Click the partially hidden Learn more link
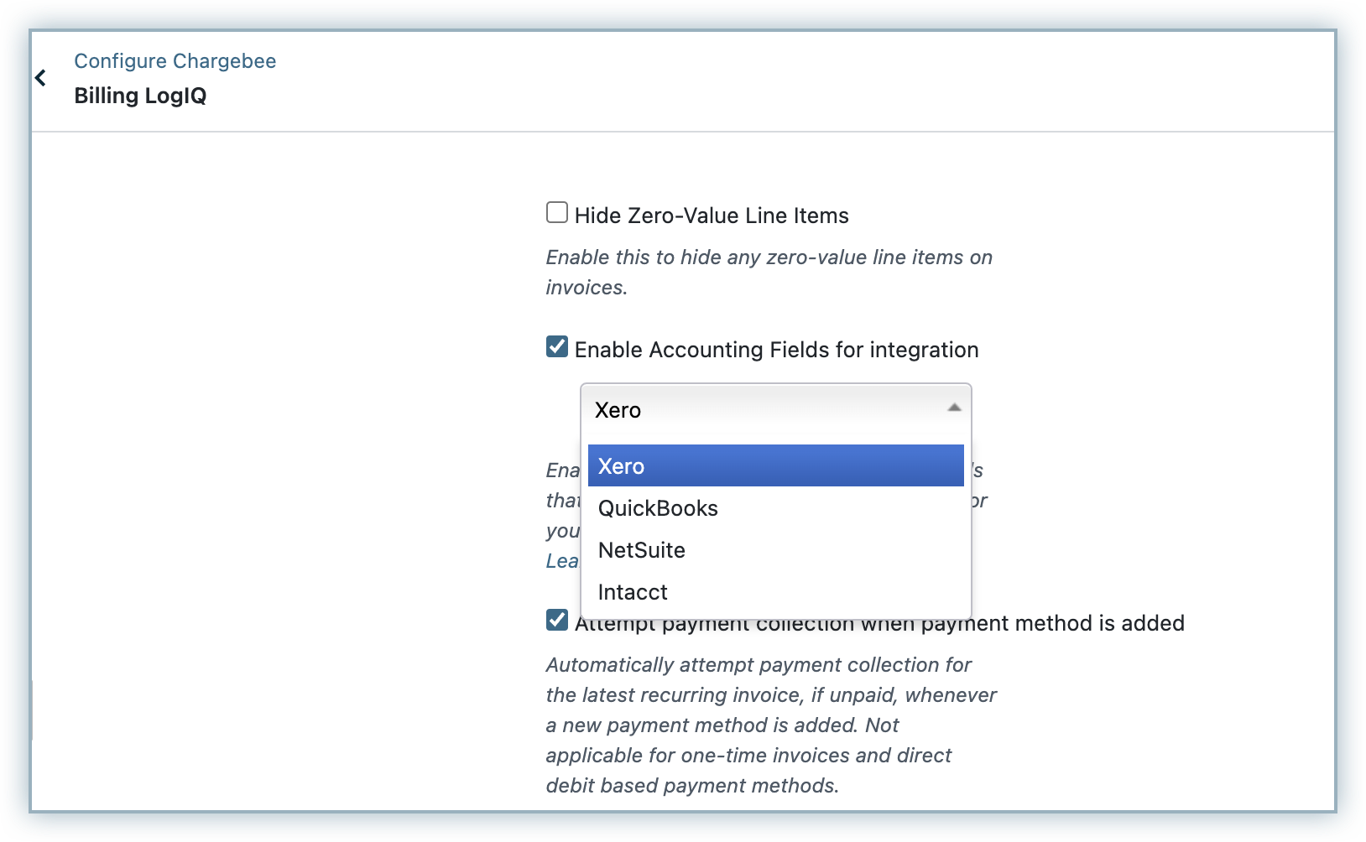 tap(562, 561)
